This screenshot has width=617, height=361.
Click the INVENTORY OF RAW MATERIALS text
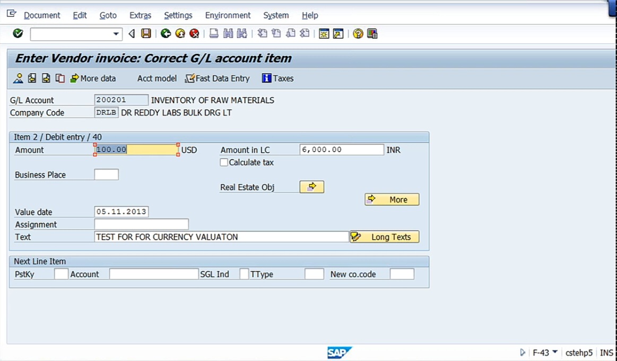pyautogui.click(x=213, y=100)
